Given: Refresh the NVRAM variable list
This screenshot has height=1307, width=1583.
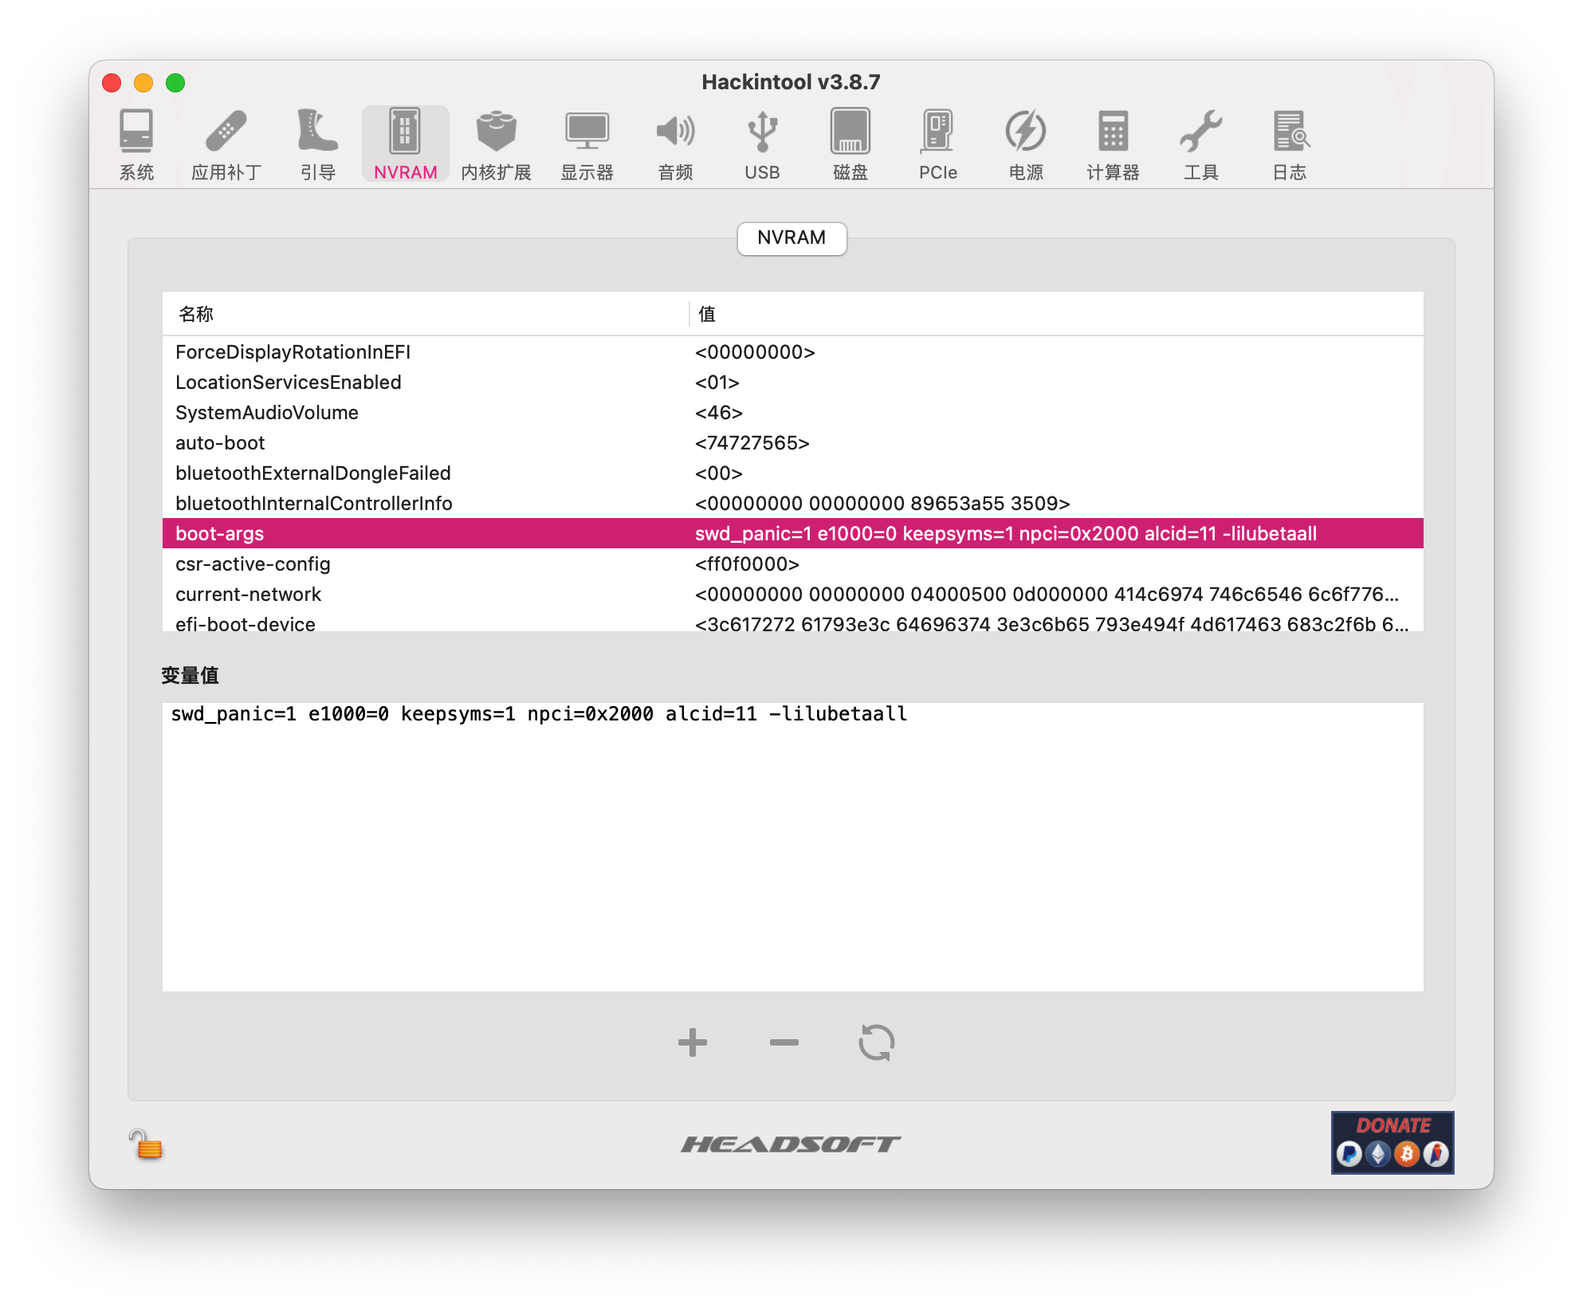Looking at the screenshot, I should [877, 1042].
